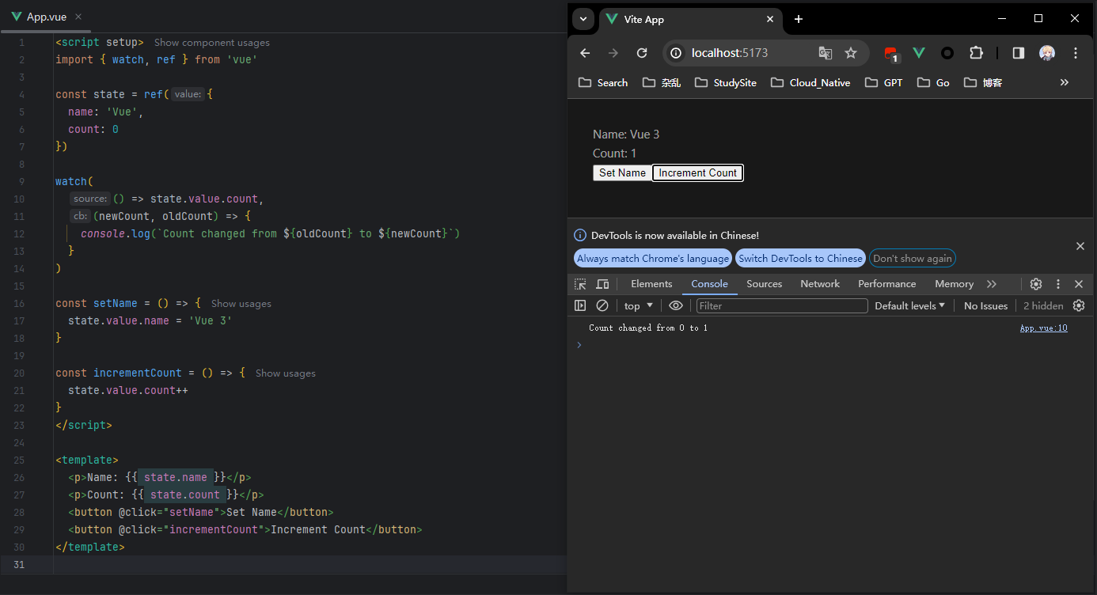Click Switch DevTools to Chinese
The image size is (1097, 595).
coord(800,258)
